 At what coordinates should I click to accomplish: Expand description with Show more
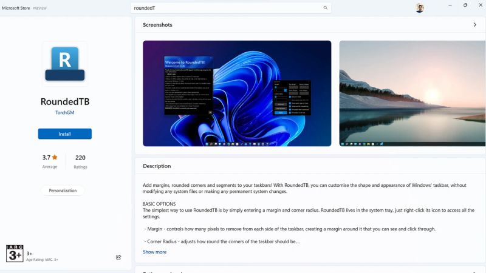pos(155,252)
